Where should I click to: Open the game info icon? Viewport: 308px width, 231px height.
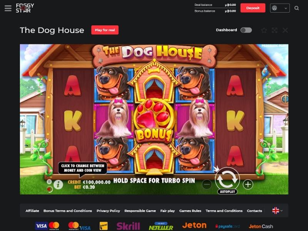coord(58,184)
